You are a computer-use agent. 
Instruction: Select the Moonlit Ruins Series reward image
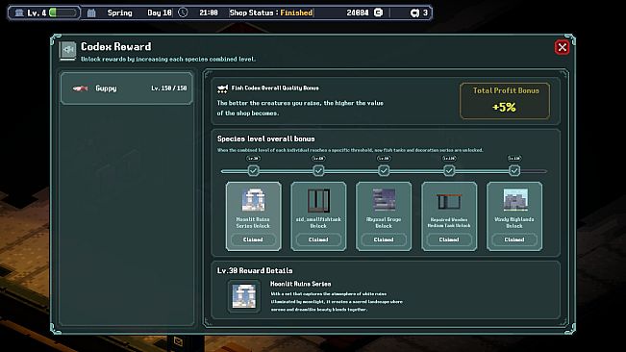click(253, 199)
